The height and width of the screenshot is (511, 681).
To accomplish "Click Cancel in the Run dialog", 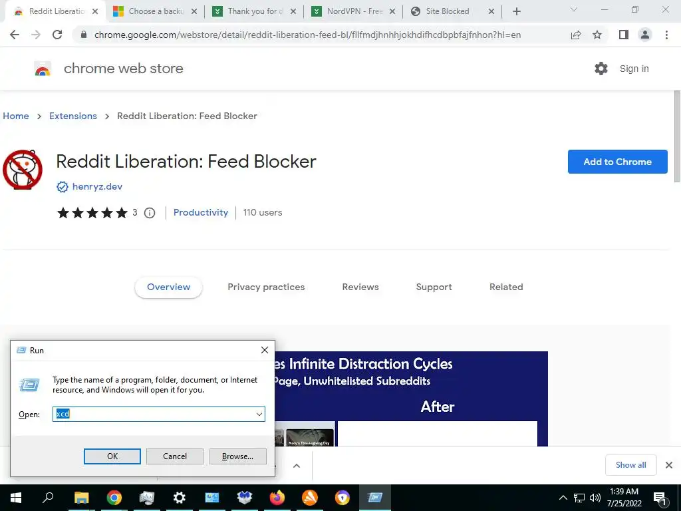I will [x=175, y=456].
